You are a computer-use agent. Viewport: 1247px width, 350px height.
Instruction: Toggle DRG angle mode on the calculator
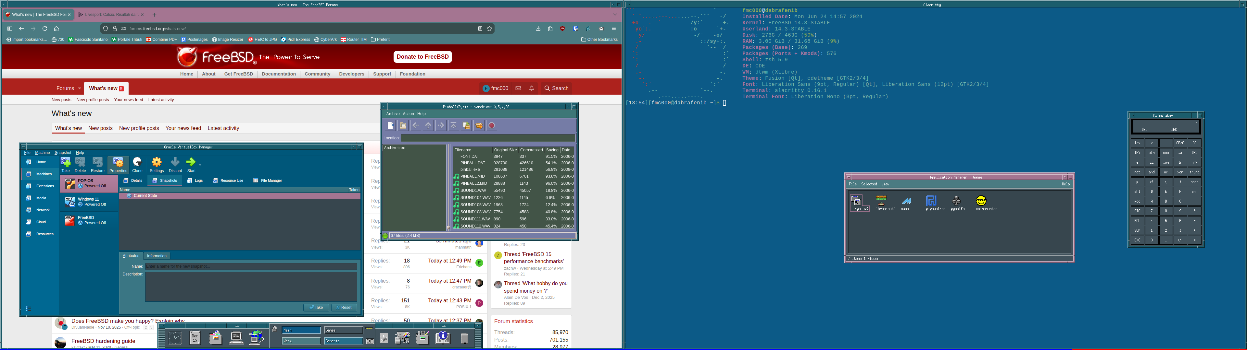(x=1194, y=153)
